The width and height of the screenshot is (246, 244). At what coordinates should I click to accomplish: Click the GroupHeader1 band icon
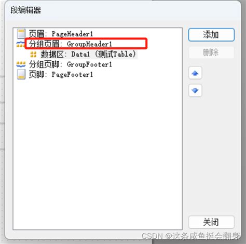[20, 44]
